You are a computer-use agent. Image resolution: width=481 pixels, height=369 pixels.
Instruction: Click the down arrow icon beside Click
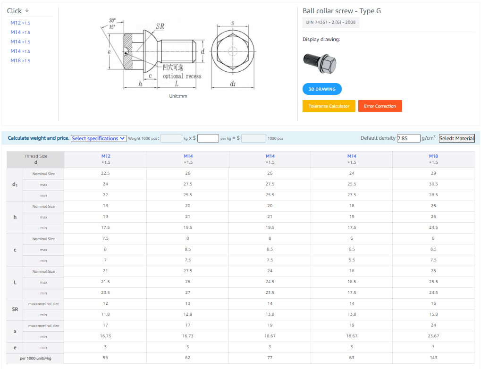point(26,11)
